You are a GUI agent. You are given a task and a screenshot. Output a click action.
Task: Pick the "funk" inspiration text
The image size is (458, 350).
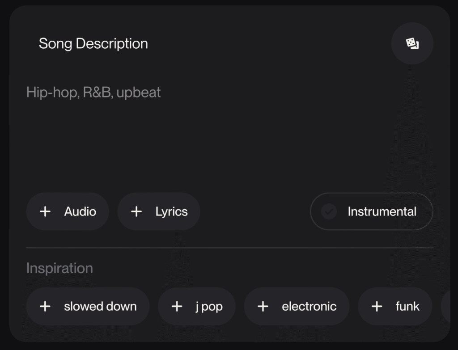407,306
